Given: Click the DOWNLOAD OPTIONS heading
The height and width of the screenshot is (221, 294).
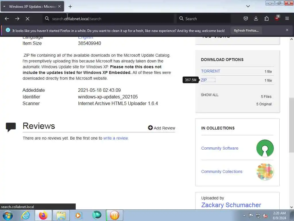Looking at the screenshot, I should 222,60.
